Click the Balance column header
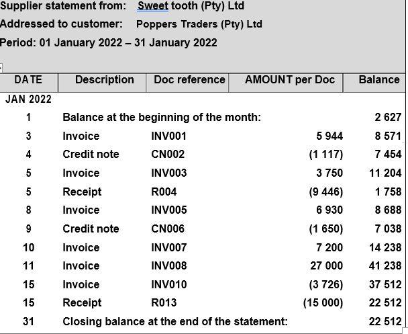The width and height of the screenshot is (408, 334). pyautogui.click(x=379, y=80)
